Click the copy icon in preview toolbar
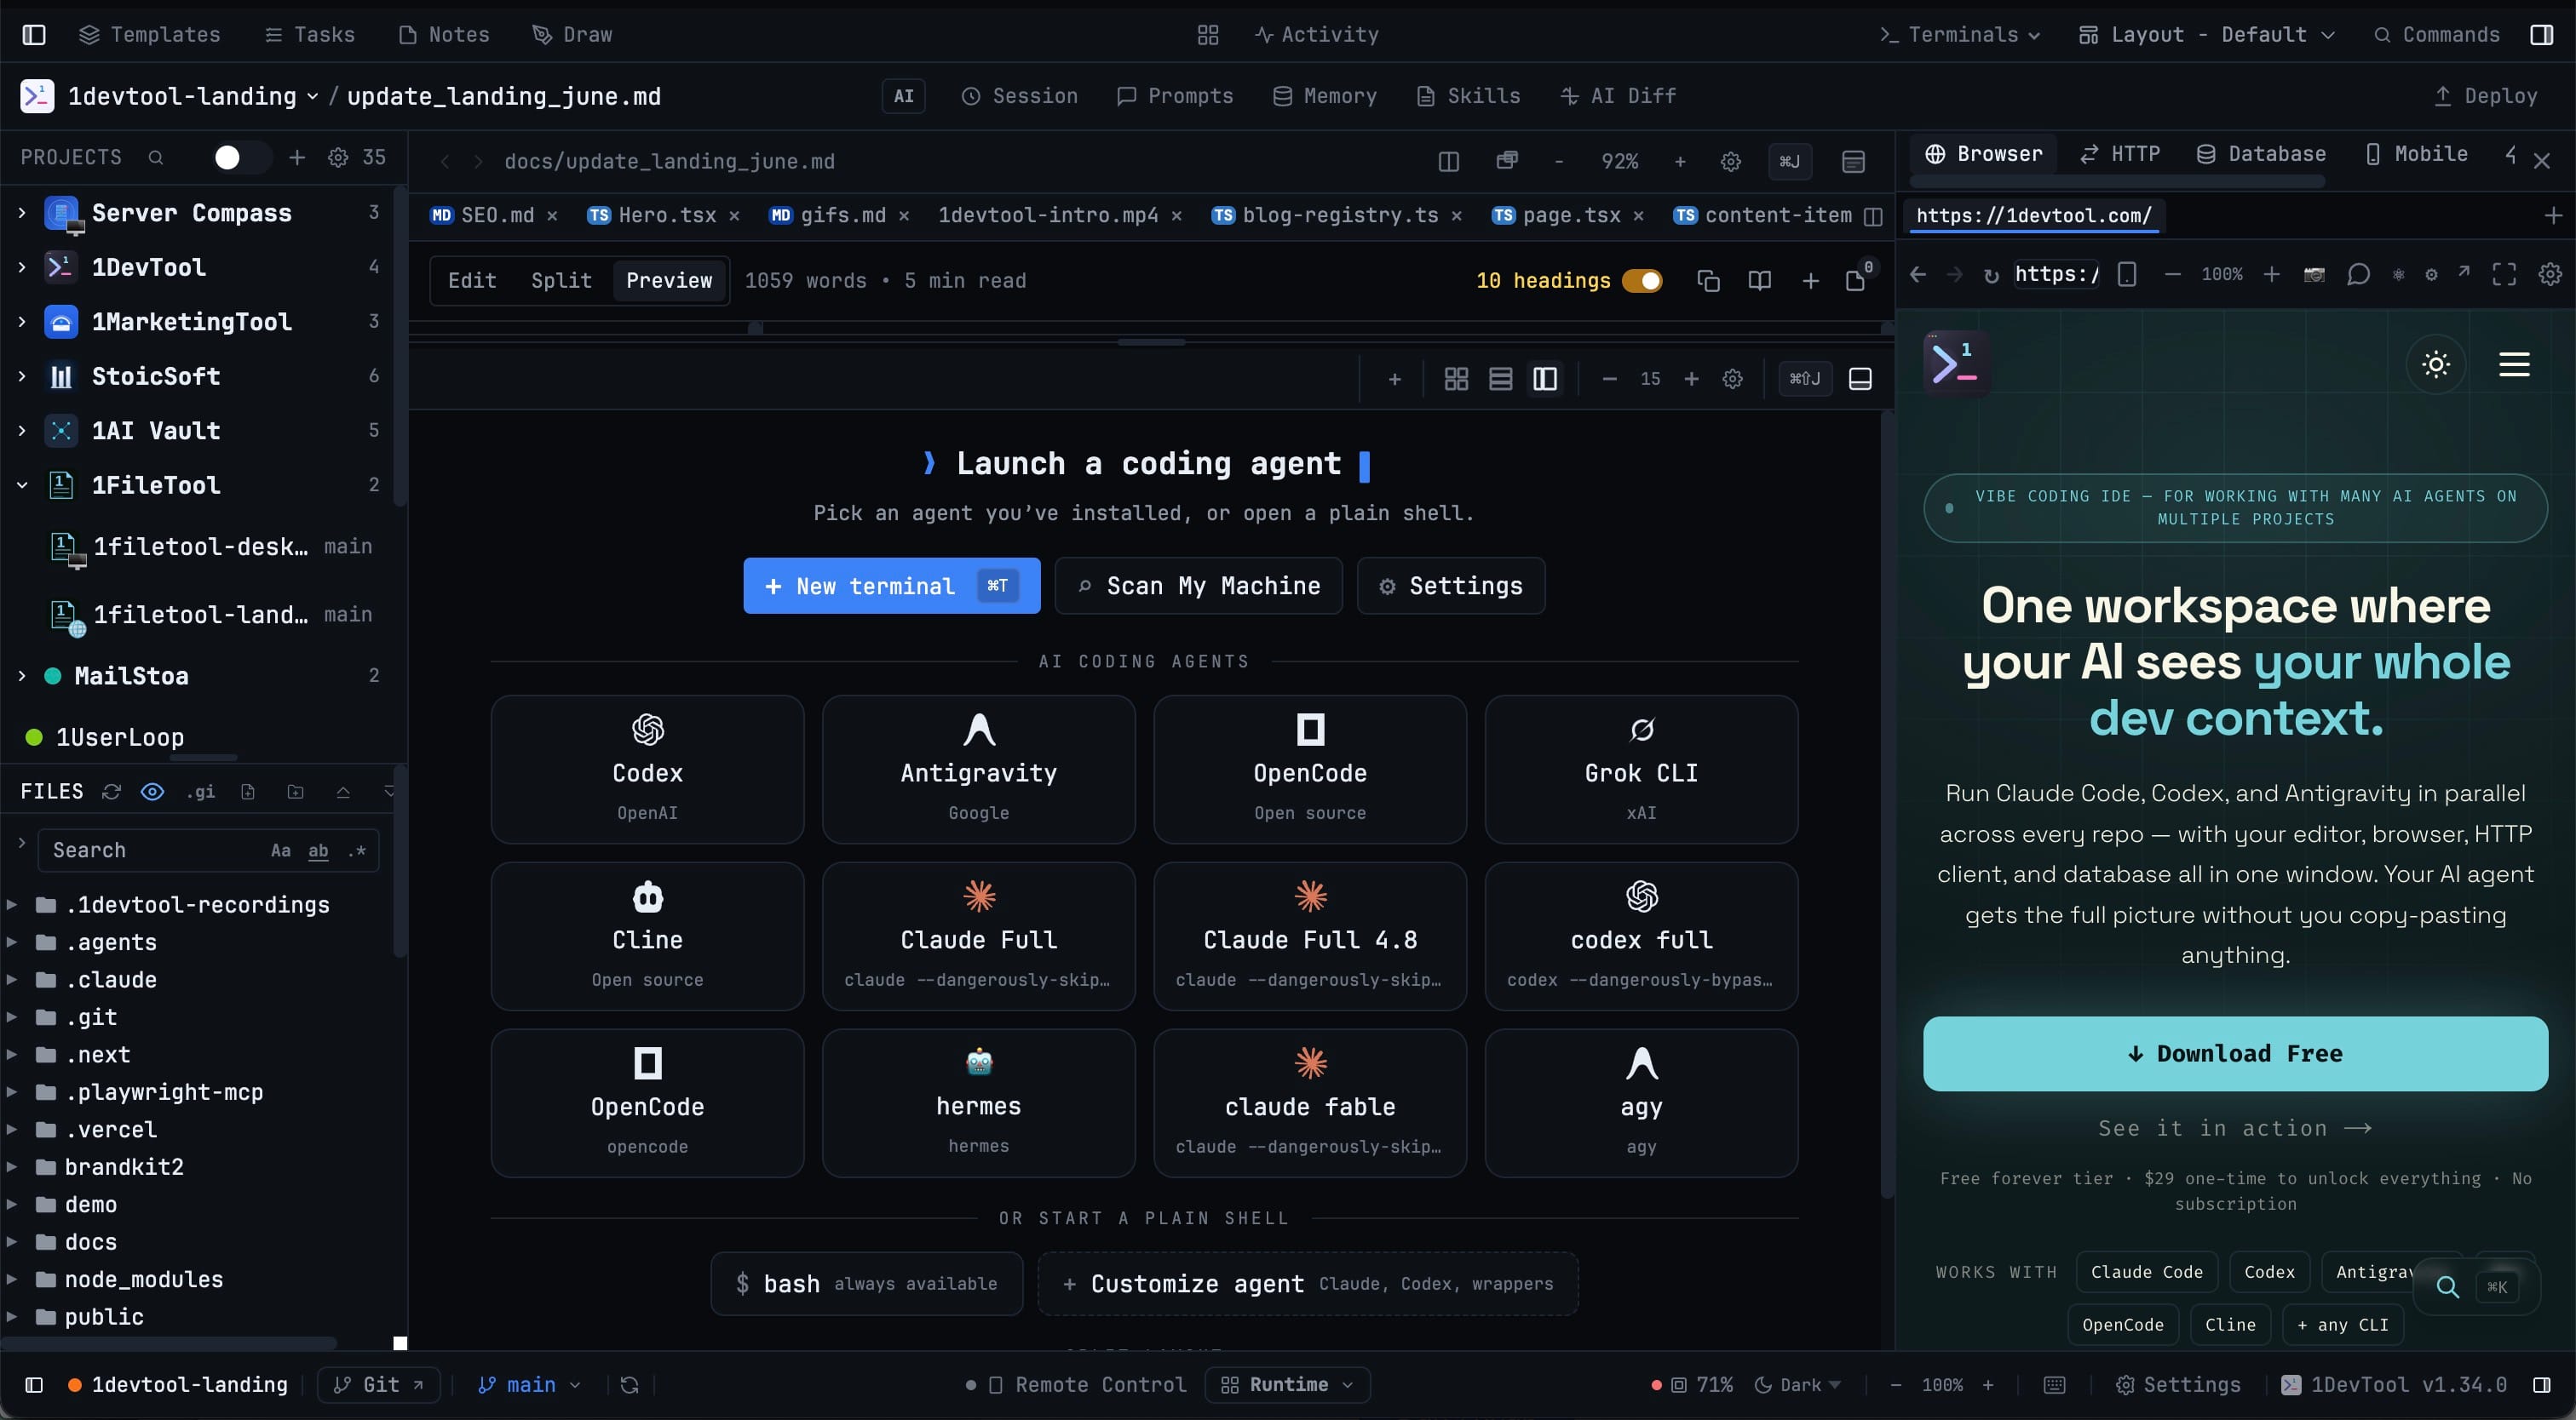The image size is (2576, 1420). pos(1708,281)
